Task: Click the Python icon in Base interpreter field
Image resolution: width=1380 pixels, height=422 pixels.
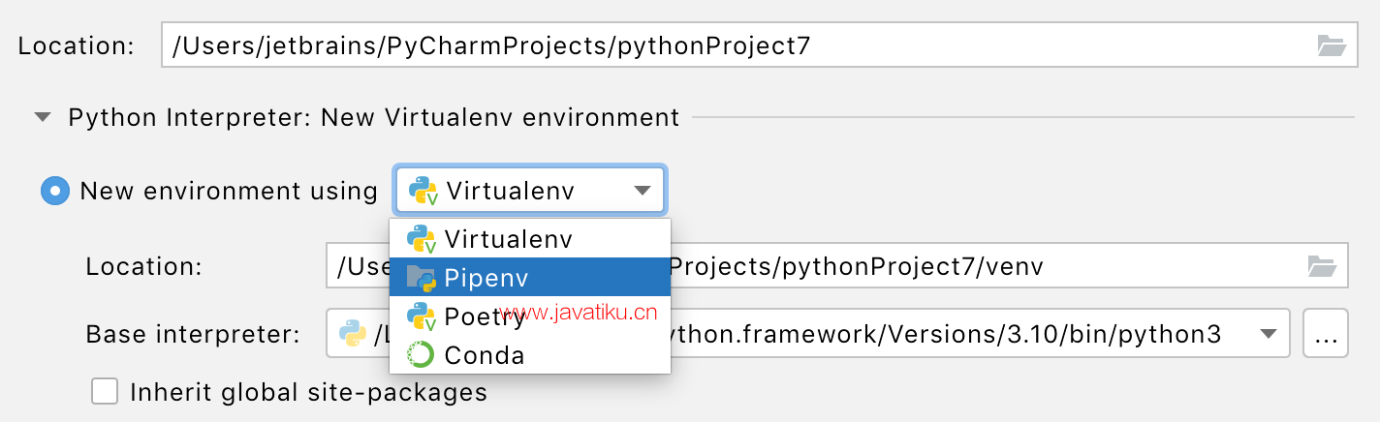Action: click(x=351, y=334)
